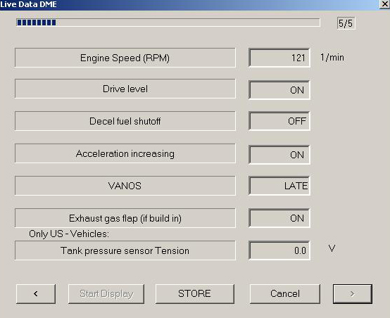The width and height of the screenshot is (390, 318).
Task: Click the Exhaust gas flap ON value
Action: pos(279,218)
